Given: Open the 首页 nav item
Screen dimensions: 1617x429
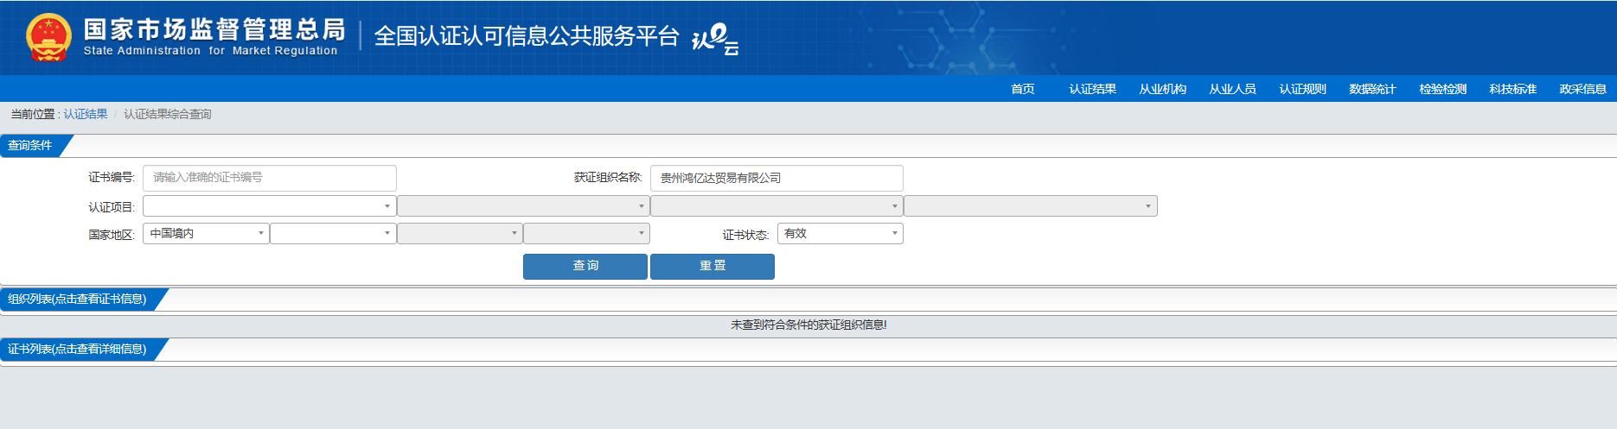Looking at the screenshot, I should pyautogui.click(x=1023, y=89).
